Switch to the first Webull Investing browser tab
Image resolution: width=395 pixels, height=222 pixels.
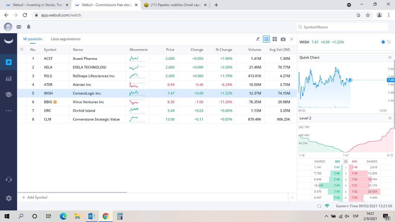tap(37, 5)
